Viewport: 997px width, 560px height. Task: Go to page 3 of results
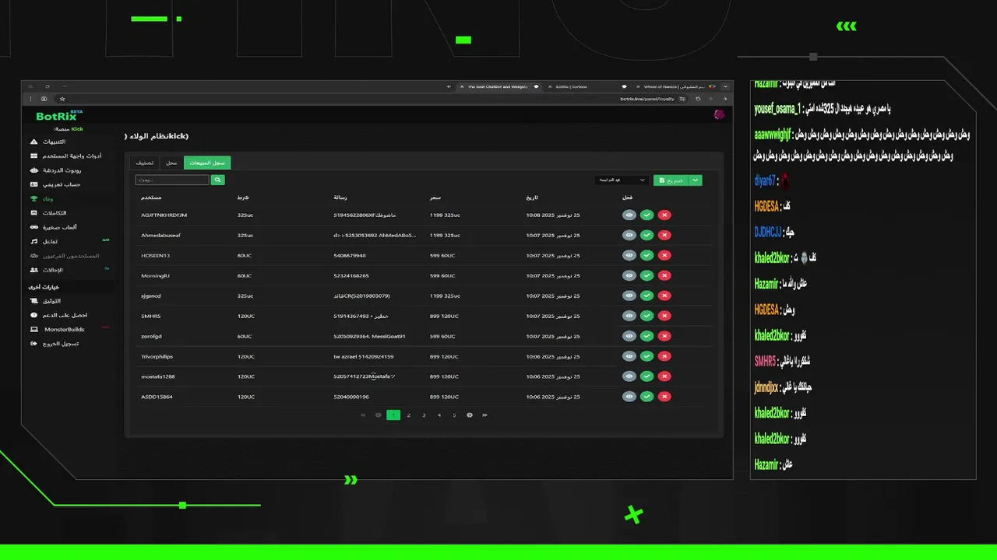(424, 415)
